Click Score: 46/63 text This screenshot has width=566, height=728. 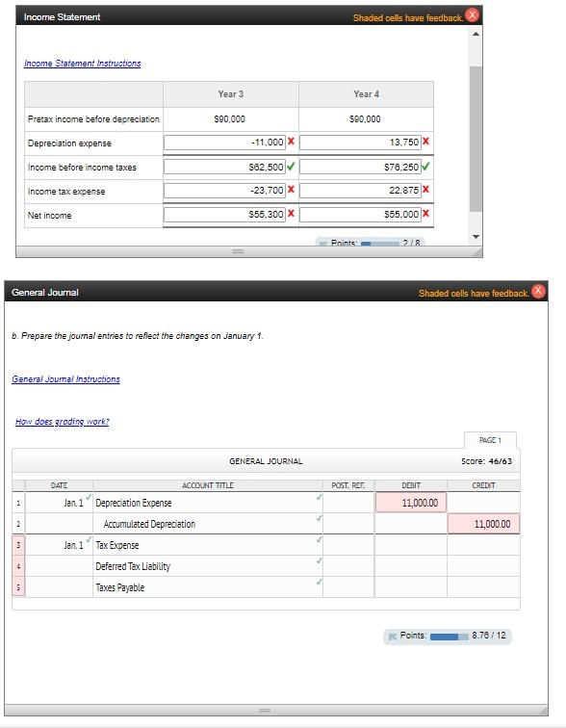(486, 461)
